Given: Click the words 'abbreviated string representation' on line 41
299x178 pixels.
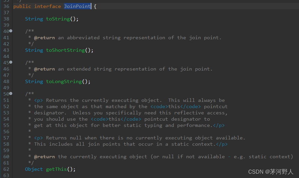Looking at the screenshot, I should click(x=116, y=38).
